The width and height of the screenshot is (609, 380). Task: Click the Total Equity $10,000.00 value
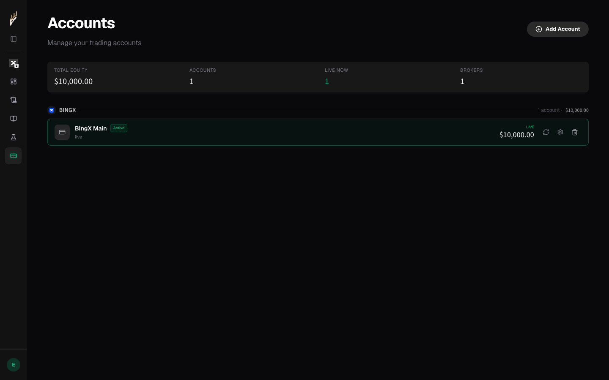tap(73, 81)
